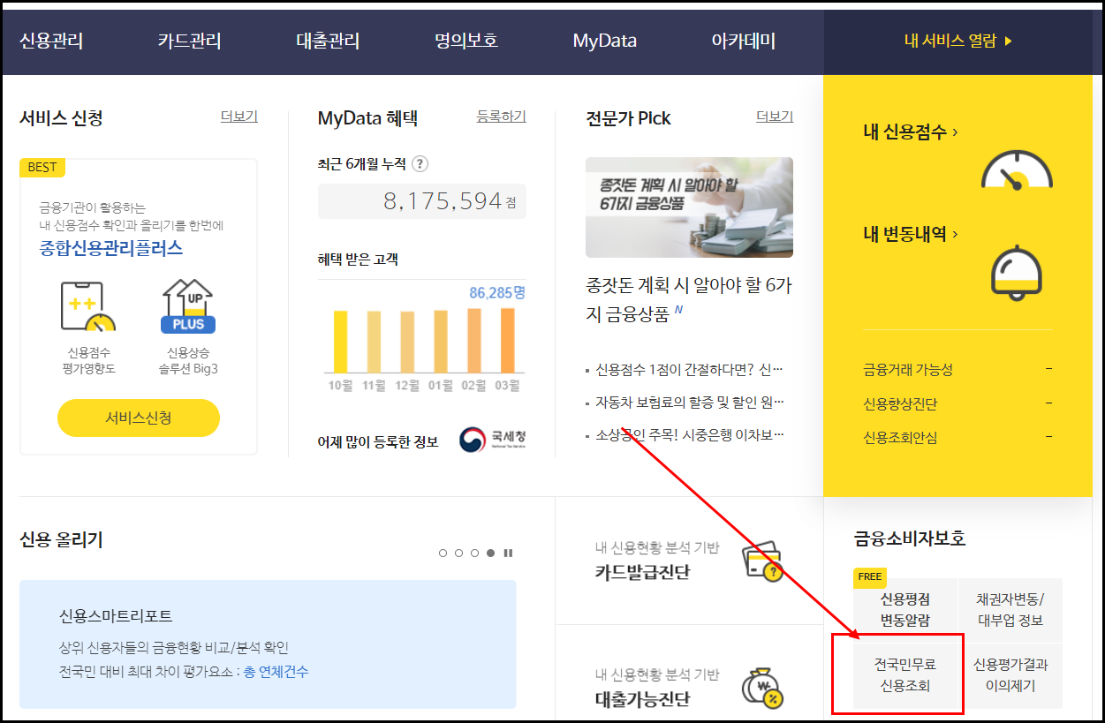
Task: Open 채권자변동/ 대부업 정보 tile
Action: click(1010, 609)
